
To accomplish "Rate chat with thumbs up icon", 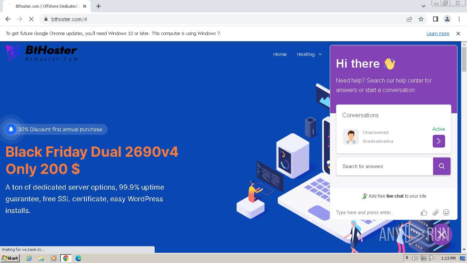I will [x=424, y=212].
